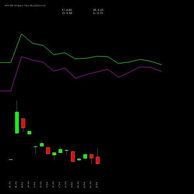Click the '09 Feb' date label
Image resolution: width=194 pixels, height=194 pixels.
(23, 184)
